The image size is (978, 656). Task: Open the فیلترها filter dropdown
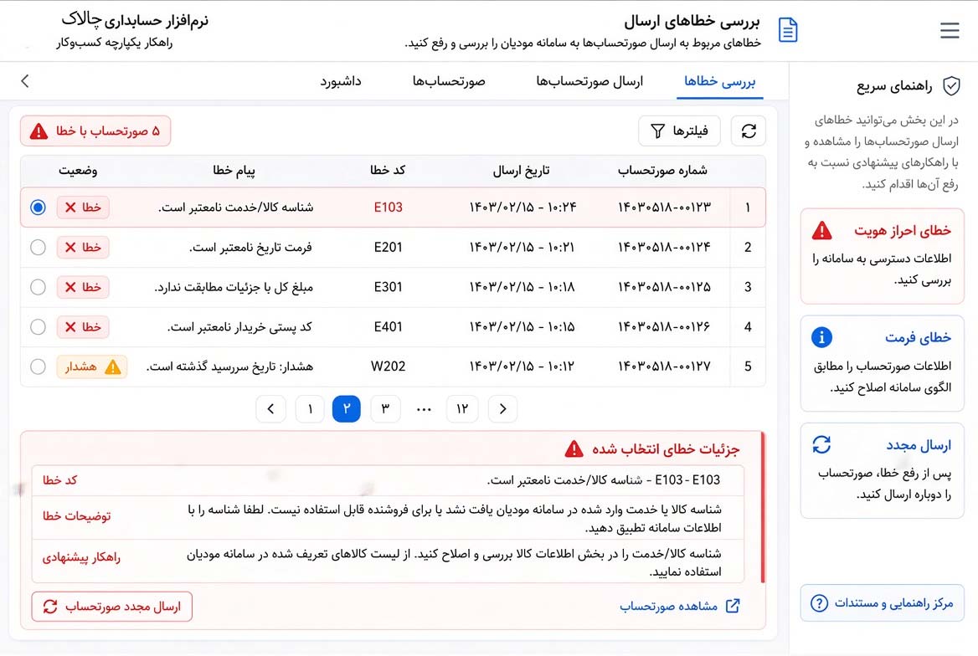point(679,131)
